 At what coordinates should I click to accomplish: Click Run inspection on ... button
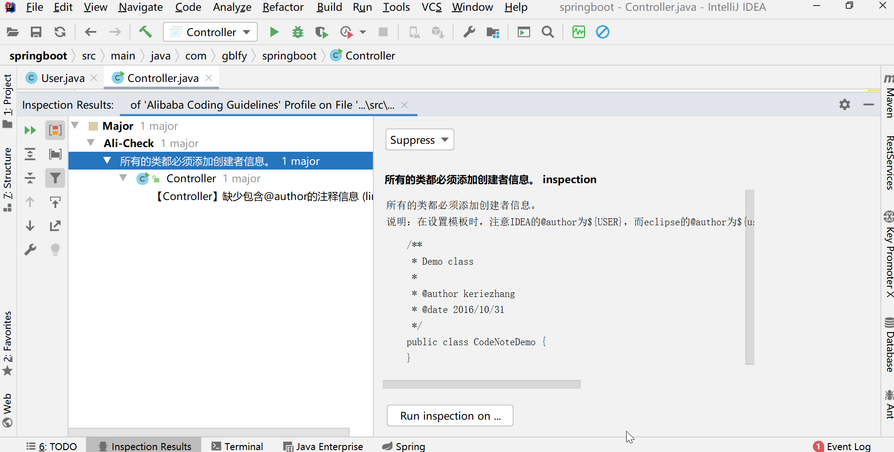pyautogui.click(x=450, y=416)
